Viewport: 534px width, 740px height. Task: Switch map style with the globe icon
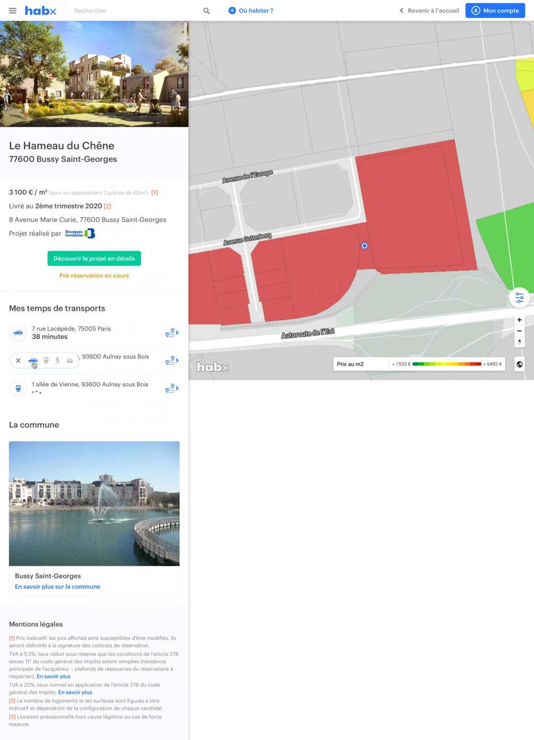[x=519, y=364]
